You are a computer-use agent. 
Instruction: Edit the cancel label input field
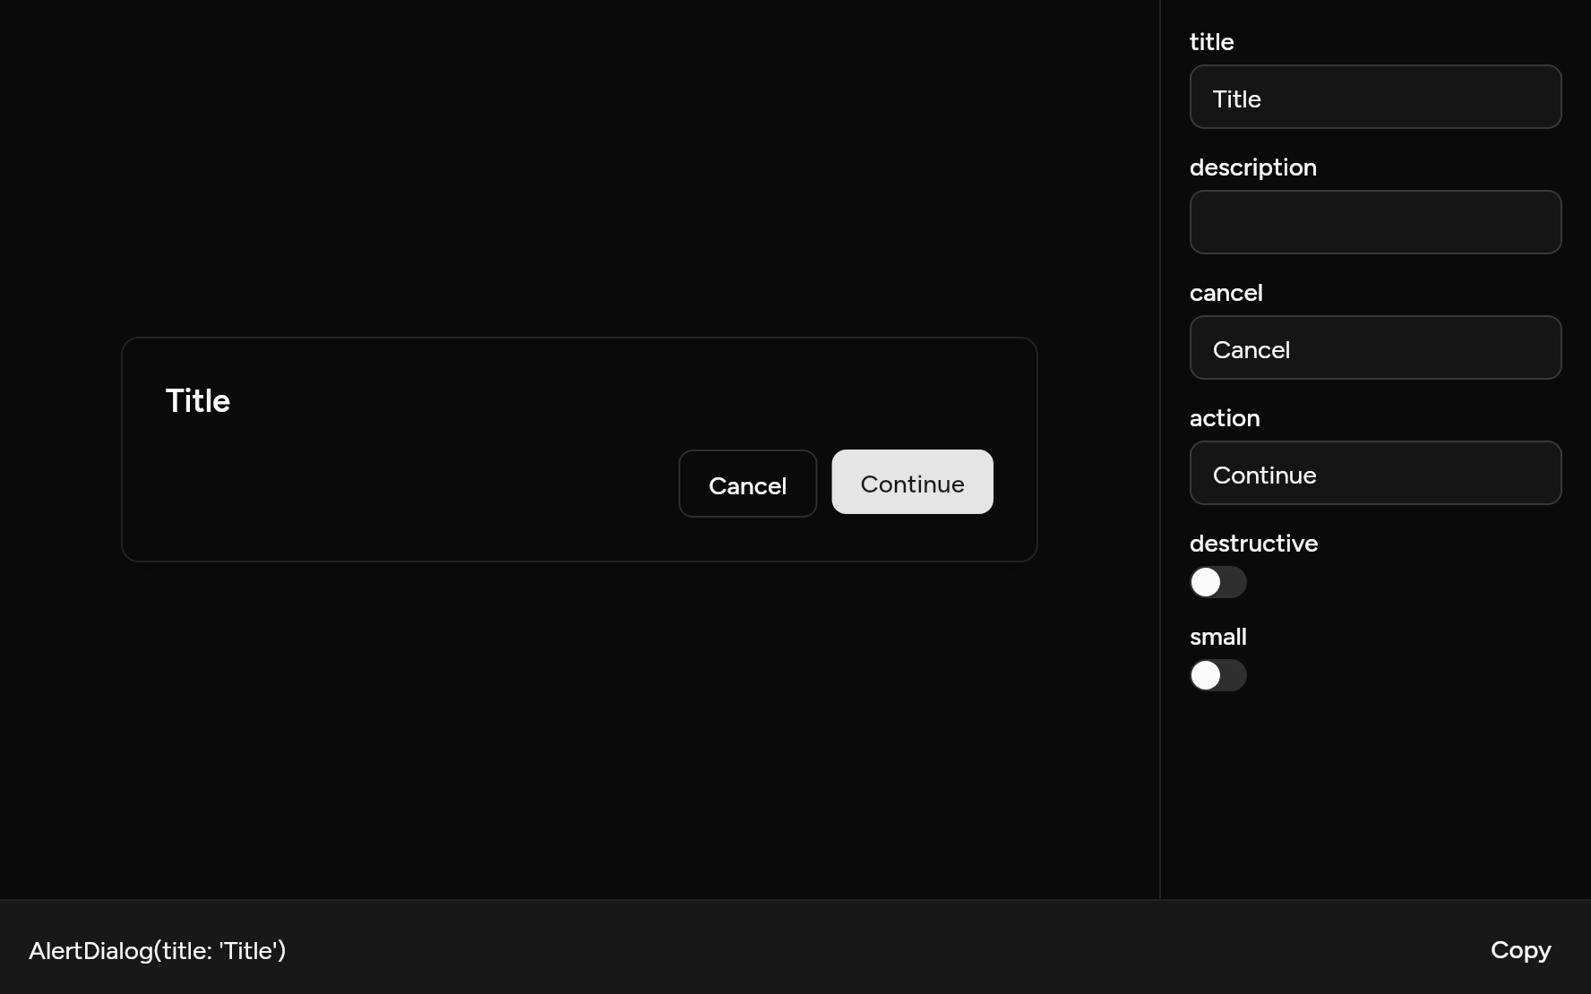coord(1375,347)
